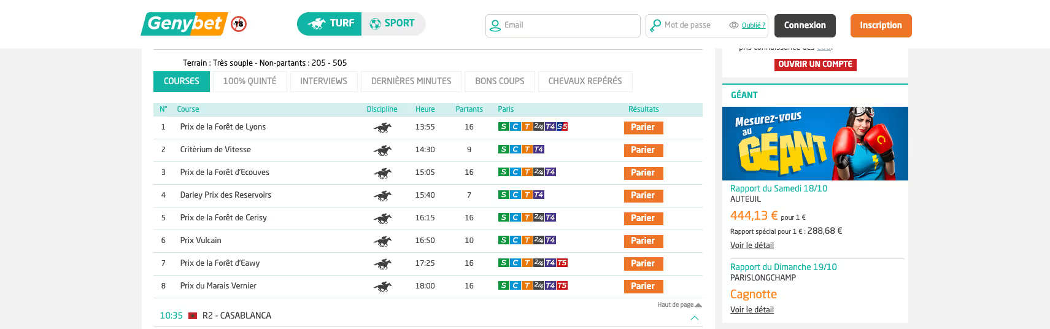Click the 2/4 bet icon for Prix de la Forêt de Cerisy
1050x329 pixels.
tap(538, 218)
